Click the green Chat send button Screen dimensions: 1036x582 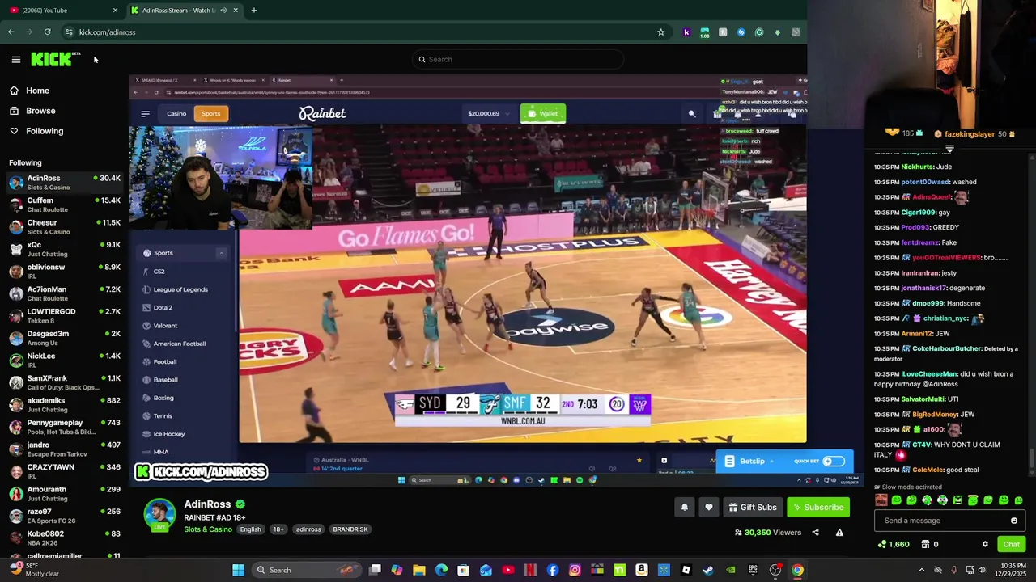(1011, 544)
